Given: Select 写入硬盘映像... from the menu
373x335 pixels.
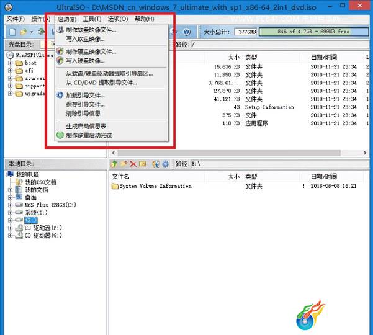Looking at the screenshot, I should click(111, 61).
